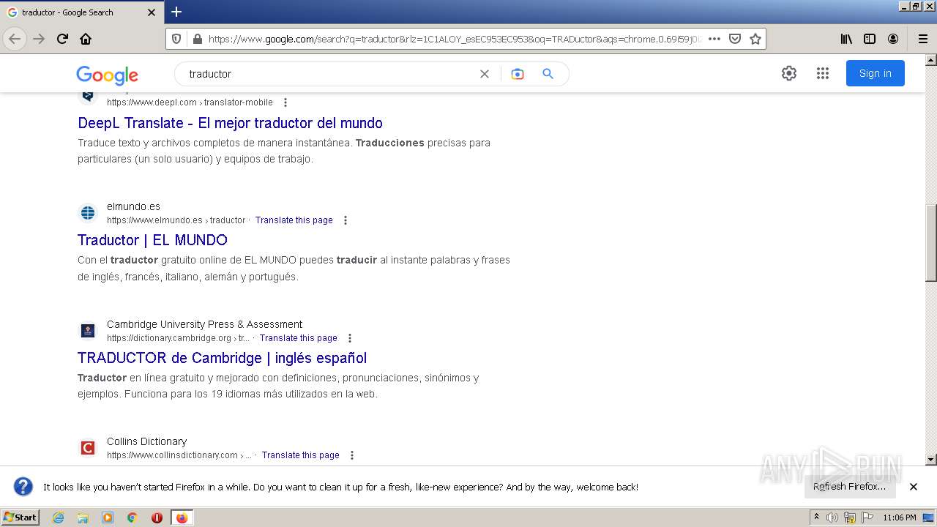
Task: Clear the Google search box
Action: (484, 74)
